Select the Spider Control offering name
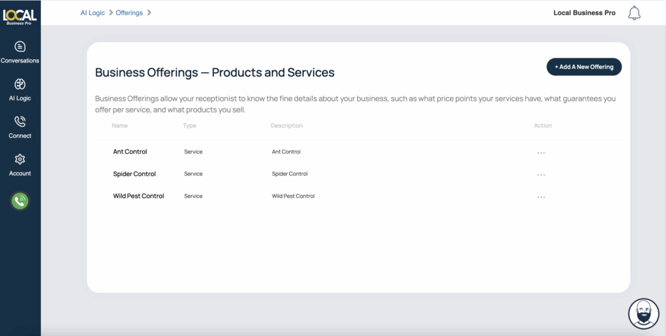This screenshot has height=336, width=666. click(x=134, y=174)
